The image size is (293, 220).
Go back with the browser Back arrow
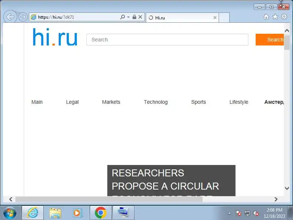tap(10, 17)
